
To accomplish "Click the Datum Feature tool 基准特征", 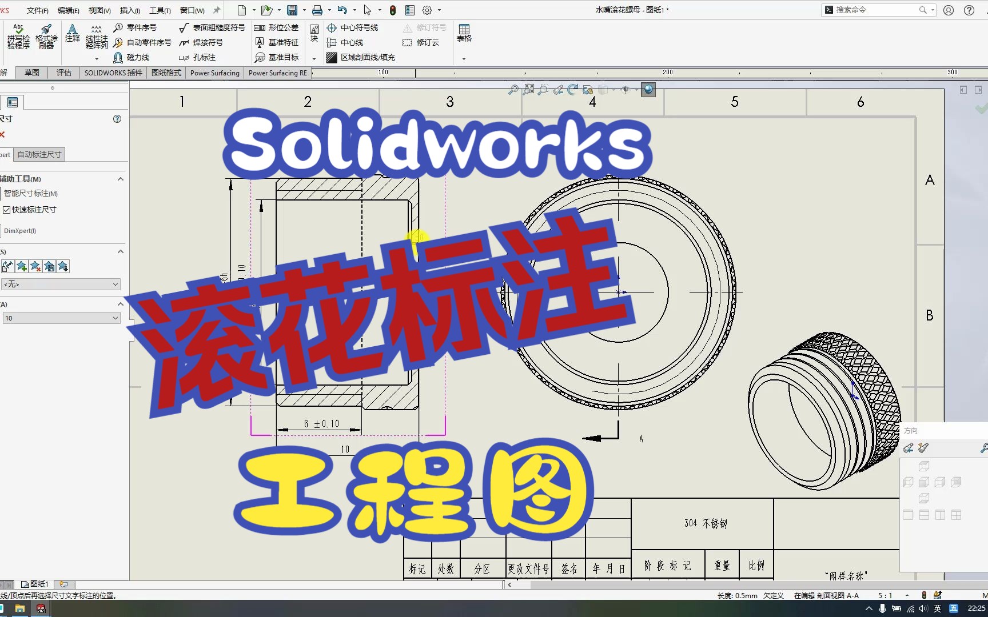I will (277, 42).
